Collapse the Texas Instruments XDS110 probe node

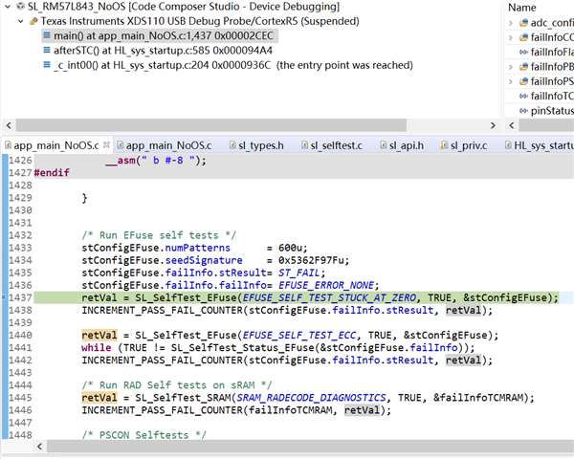pyautogui.click(x=20, y=21)
